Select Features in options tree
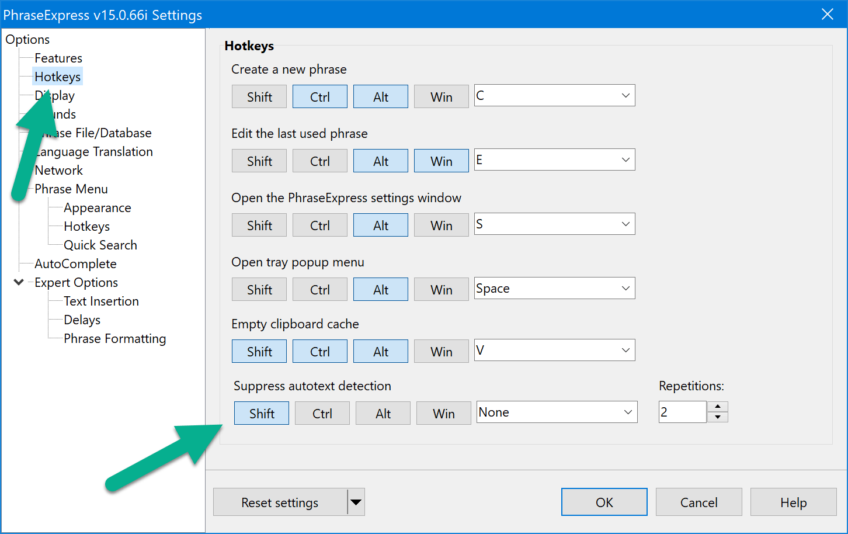 pyautogui.click(x=58, y=58)
